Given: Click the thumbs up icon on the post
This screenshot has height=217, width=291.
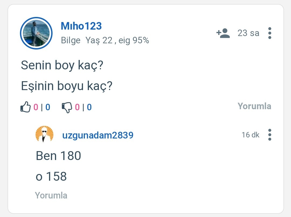Looking at the screenshot, I should (x=26, y=107).
